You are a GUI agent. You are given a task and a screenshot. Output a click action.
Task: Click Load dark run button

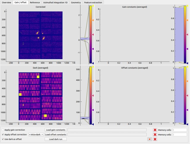coord(56,139)
